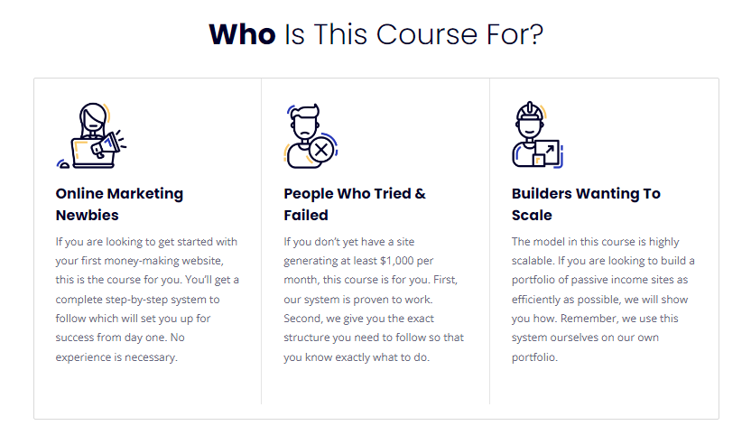This screenshot has width=751, height=444.
Task: Click the man with X mark icon
Action: coord(311,135)
